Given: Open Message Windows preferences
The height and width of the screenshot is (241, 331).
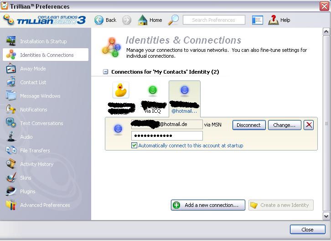Looking at the screenshot, I should [x=46, y=95].
